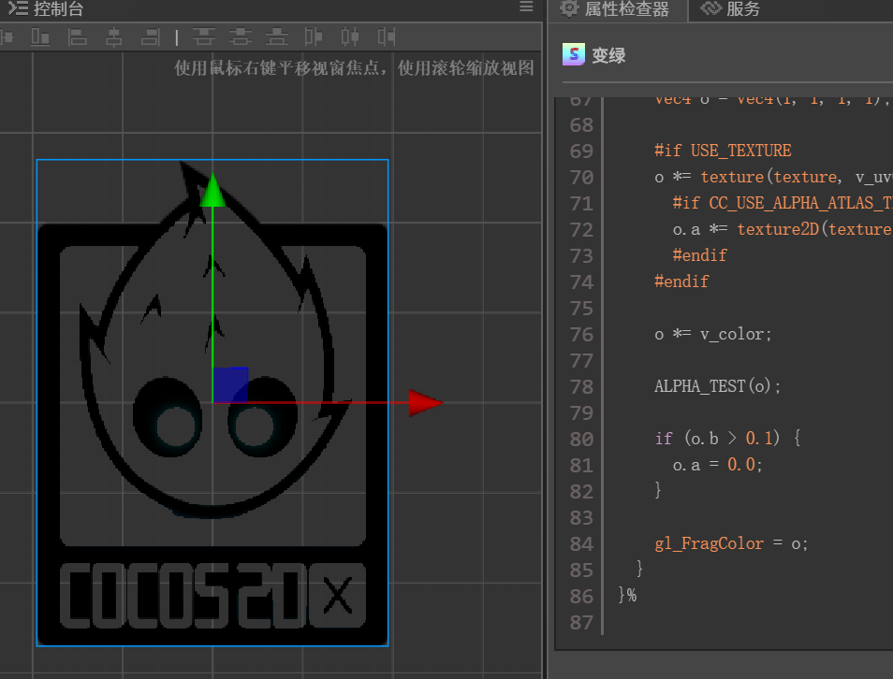
Task: Grab the green Y-axis gizmo arrow
Action: coord(212,191)
